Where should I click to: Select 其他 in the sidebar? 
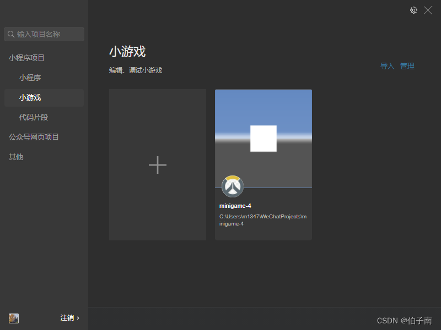(15, 156)
